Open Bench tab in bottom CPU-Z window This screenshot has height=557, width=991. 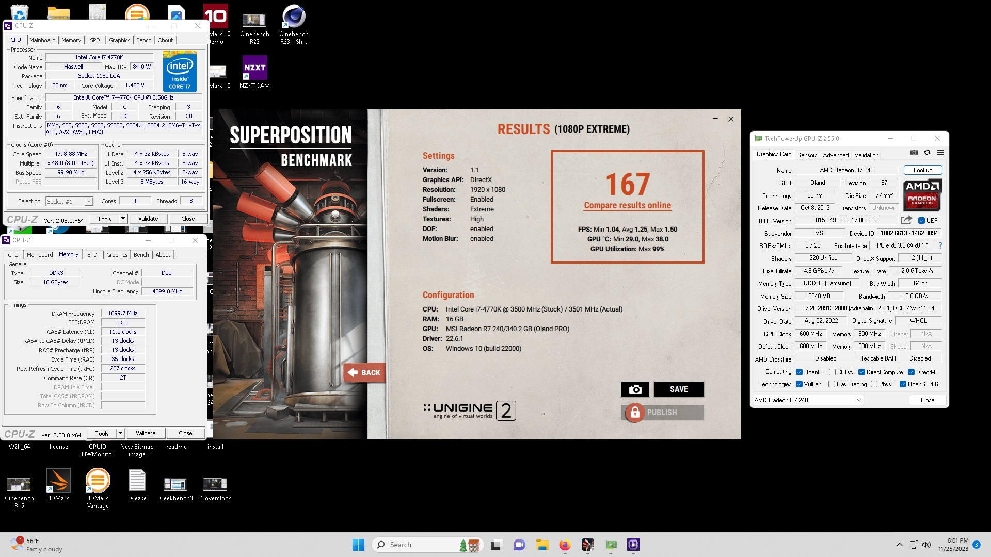(141, 255)
